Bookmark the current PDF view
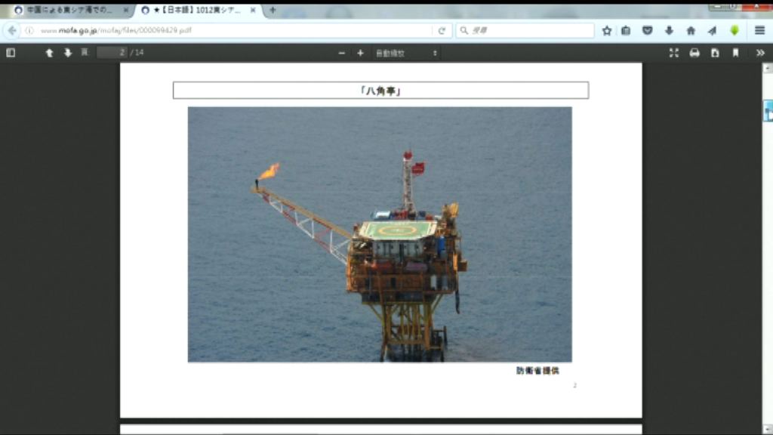This screenshot has width=773, height=435. 735,53
